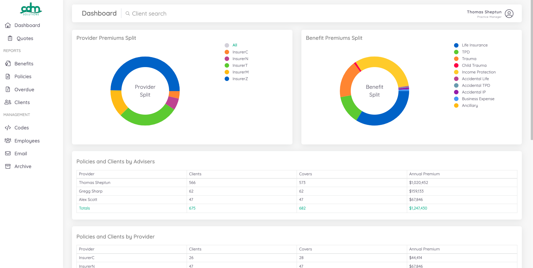Click the Quotes clipboard icon
Viewport: 533px width, 268px height.
pos(10,38)
